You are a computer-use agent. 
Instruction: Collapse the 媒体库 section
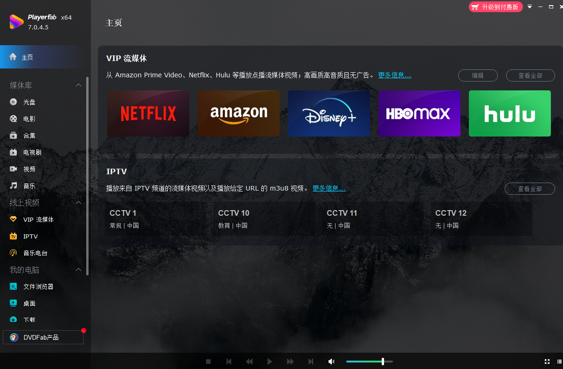[x=78, y=85]
